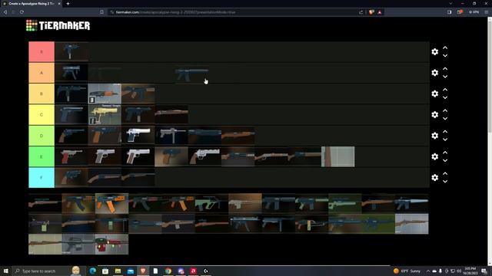
Task: Move the D tier row down with chevron
Action: click(x=445, y=140)
